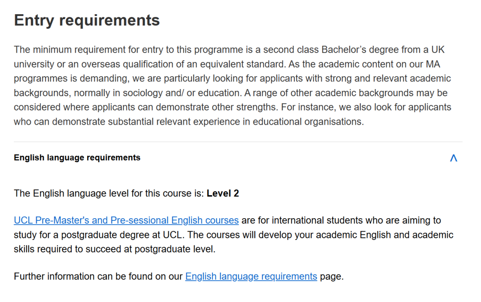Click the Entry requirements heading
Image resolution: width=481 pixels, height=302 pixels.
point(87,20)
